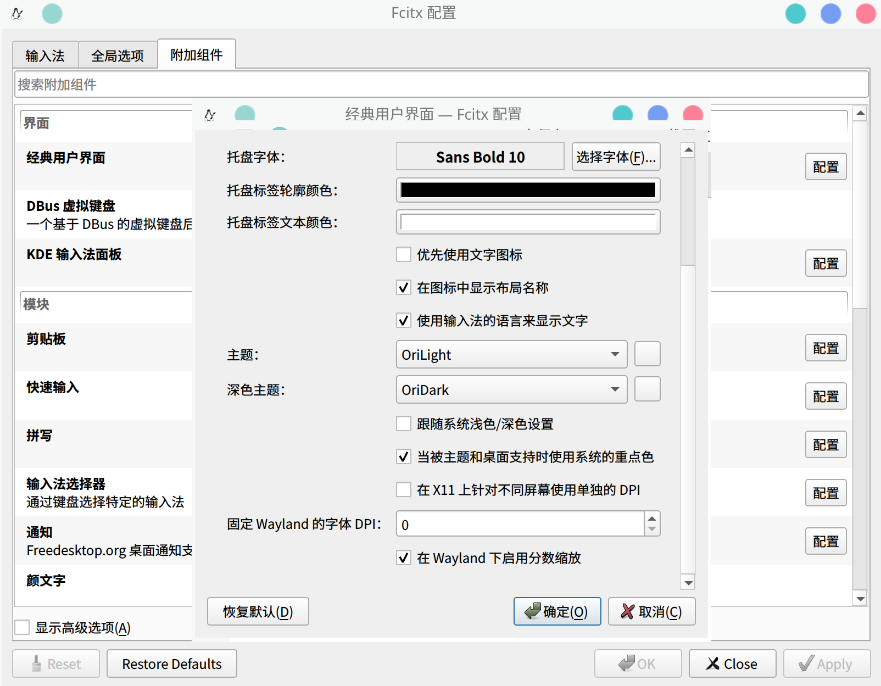The height and width of the screenshot is (686, 881).
Task: Select the DBus 虚拟键盘 addon row
Action: click(104, 214)
